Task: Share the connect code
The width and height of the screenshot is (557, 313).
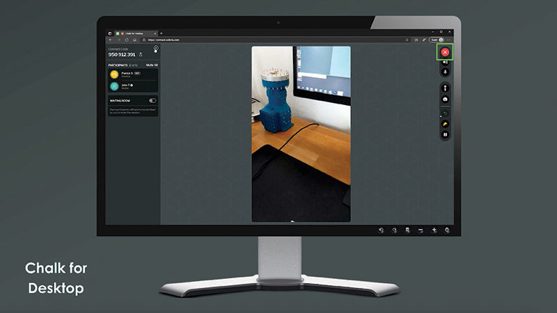Action: [141, 54]
